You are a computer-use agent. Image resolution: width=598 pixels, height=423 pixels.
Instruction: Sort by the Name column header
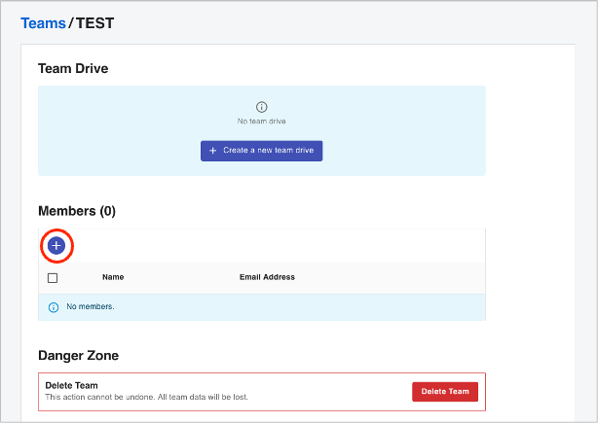(113, 277)
